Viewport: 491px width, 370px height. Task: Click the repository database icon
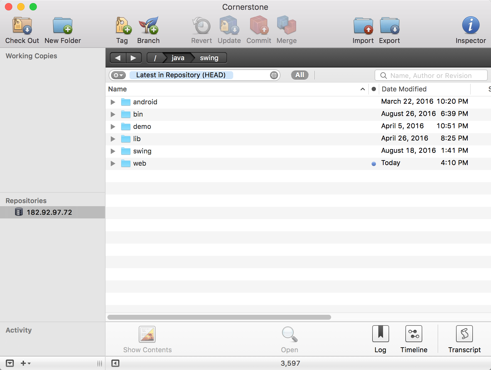pyautogui.click(x=19, y=212)
